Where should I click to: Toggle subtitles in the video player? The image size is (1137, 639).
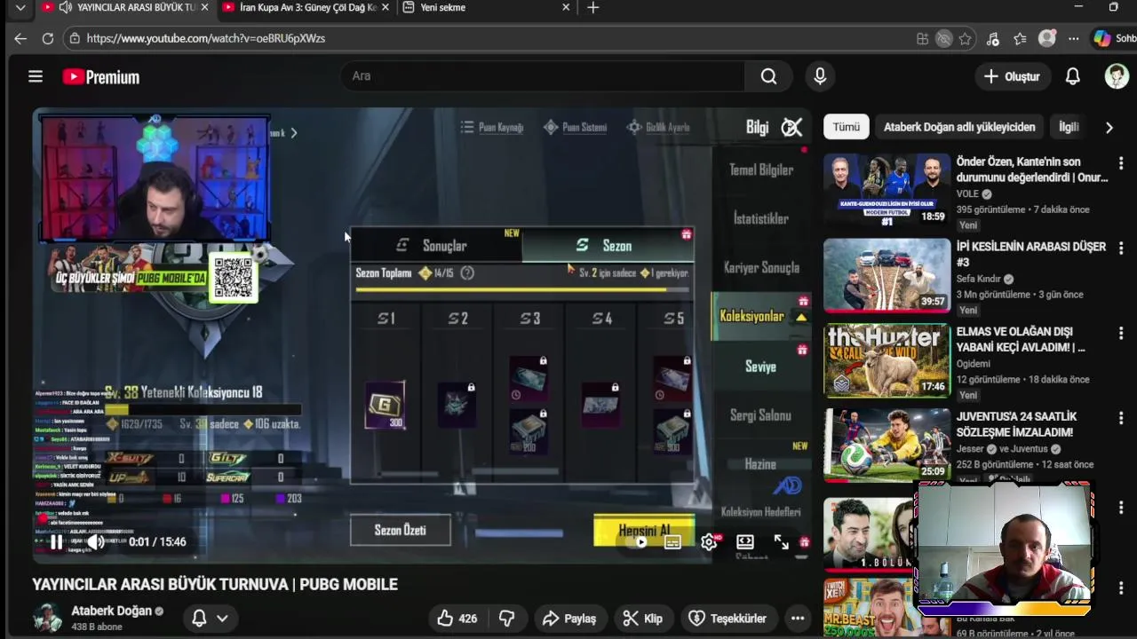coord(672,541)
